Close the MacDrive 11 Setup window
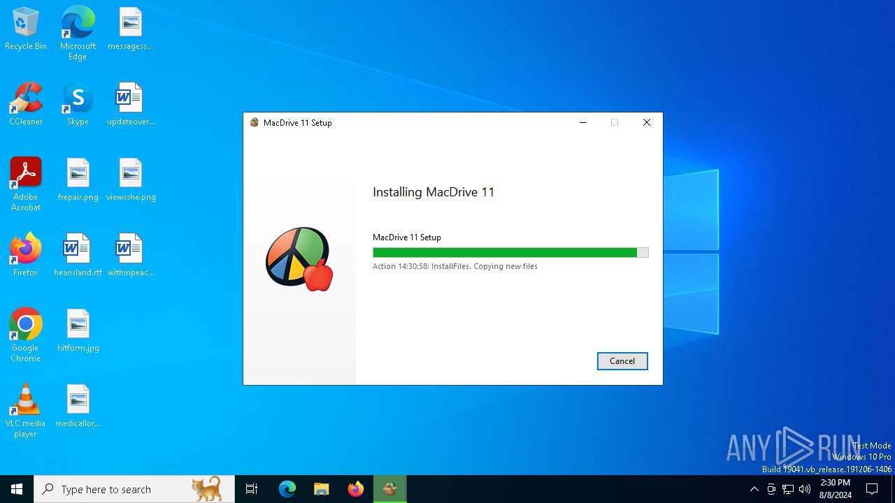895x503 pixels. coord(647,122)
